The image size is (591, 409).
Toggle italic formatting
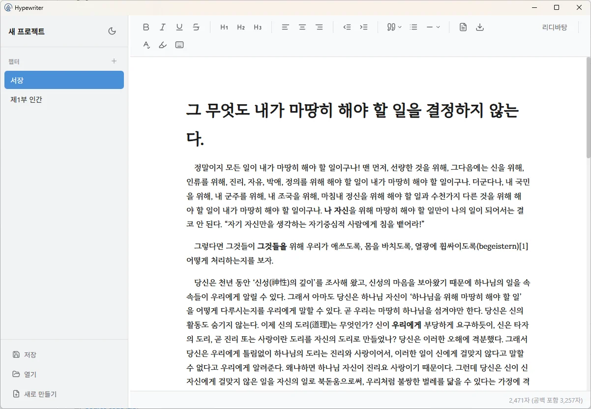(x=163, y=27)
